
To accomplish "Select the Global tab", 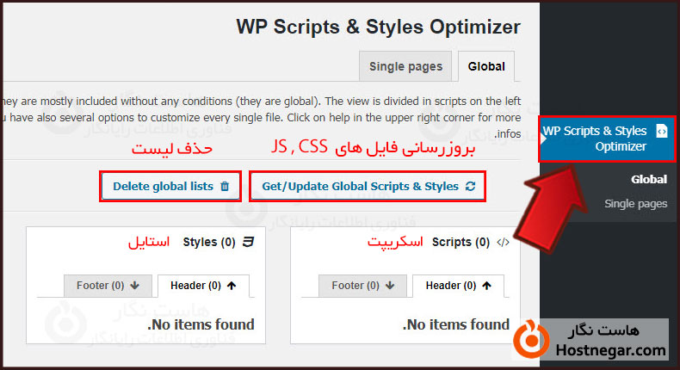I will coord(486,66).
